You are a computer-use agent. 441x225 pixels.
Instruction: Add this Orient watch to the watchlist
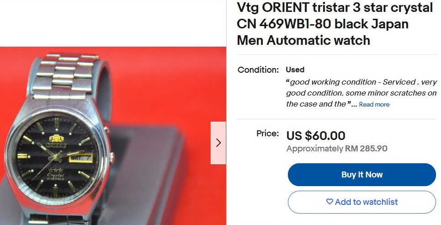[361, 202]
